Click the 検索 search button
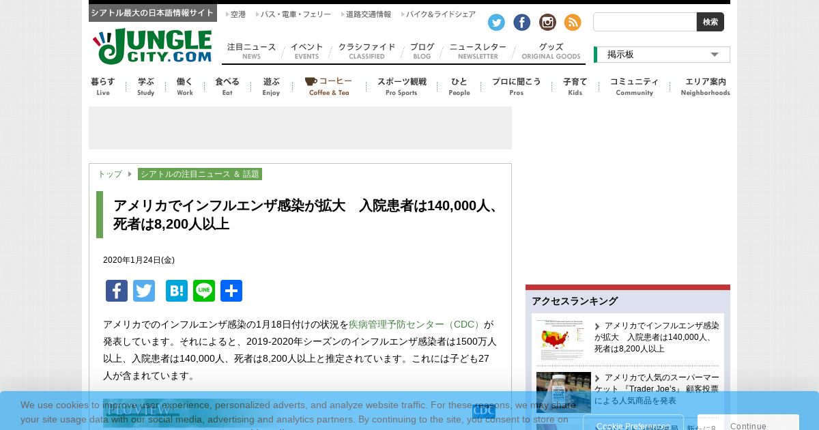Viewport: 819px width, 430px height. (x=710, y=22)
